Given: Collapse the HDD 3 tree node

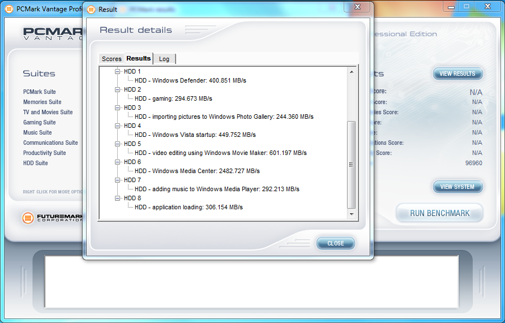Looking at the screenshot, I should (x=118, y=107).
